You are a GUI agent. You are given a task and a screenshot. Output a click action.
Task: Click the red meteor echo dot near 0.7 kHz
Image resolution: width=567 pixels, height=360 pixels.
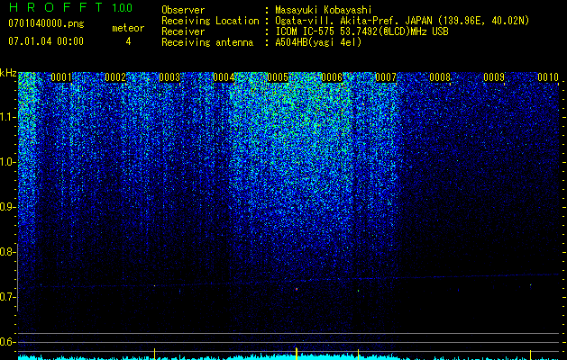297,289
